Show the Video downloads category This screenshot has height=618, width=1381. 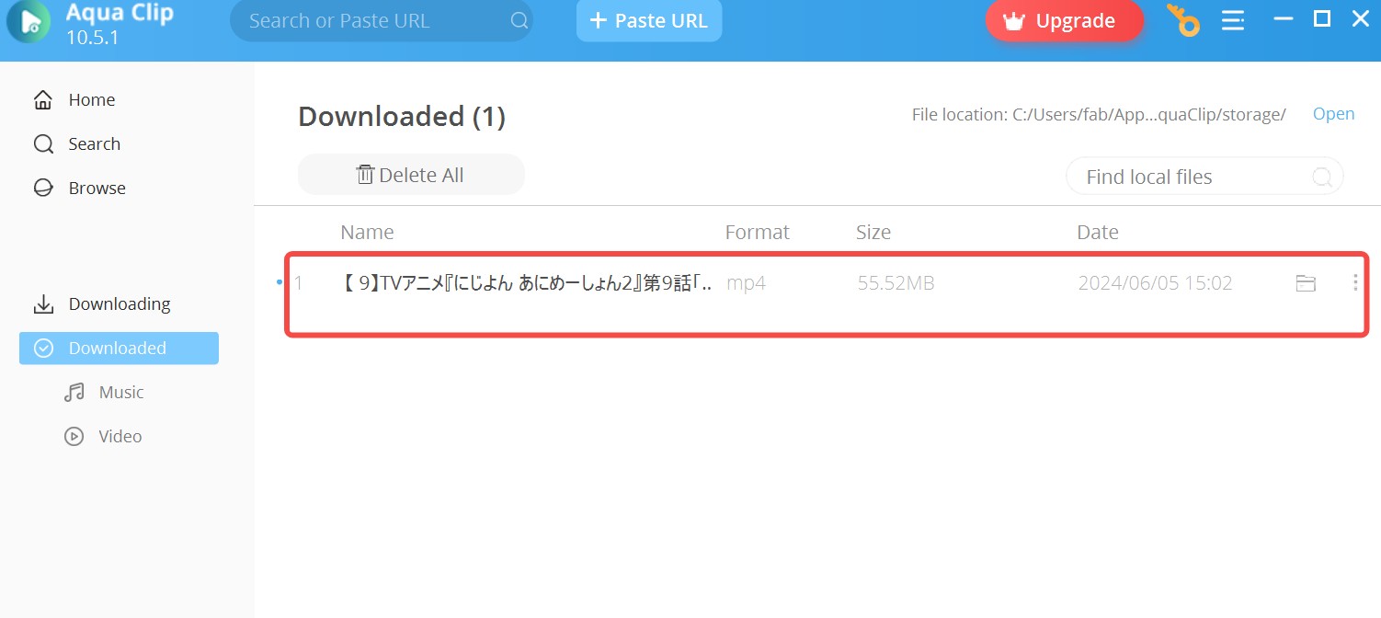103,436
